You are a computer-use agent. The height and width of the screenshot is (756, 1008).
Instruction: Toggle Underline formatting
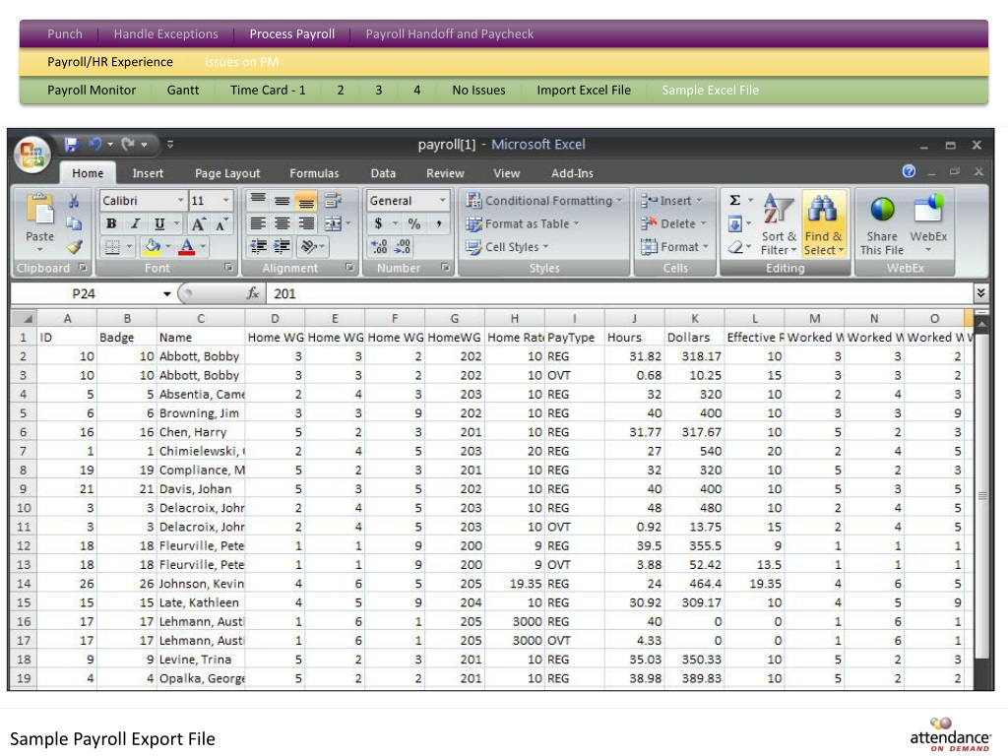[x=158, y=223]
